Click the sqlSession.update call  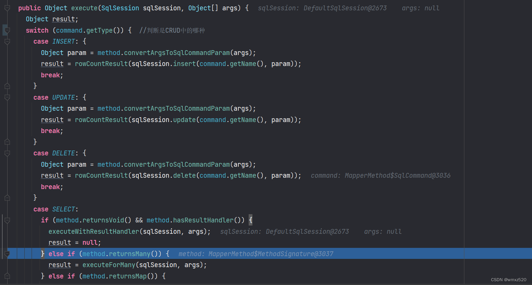pos(163,120)
